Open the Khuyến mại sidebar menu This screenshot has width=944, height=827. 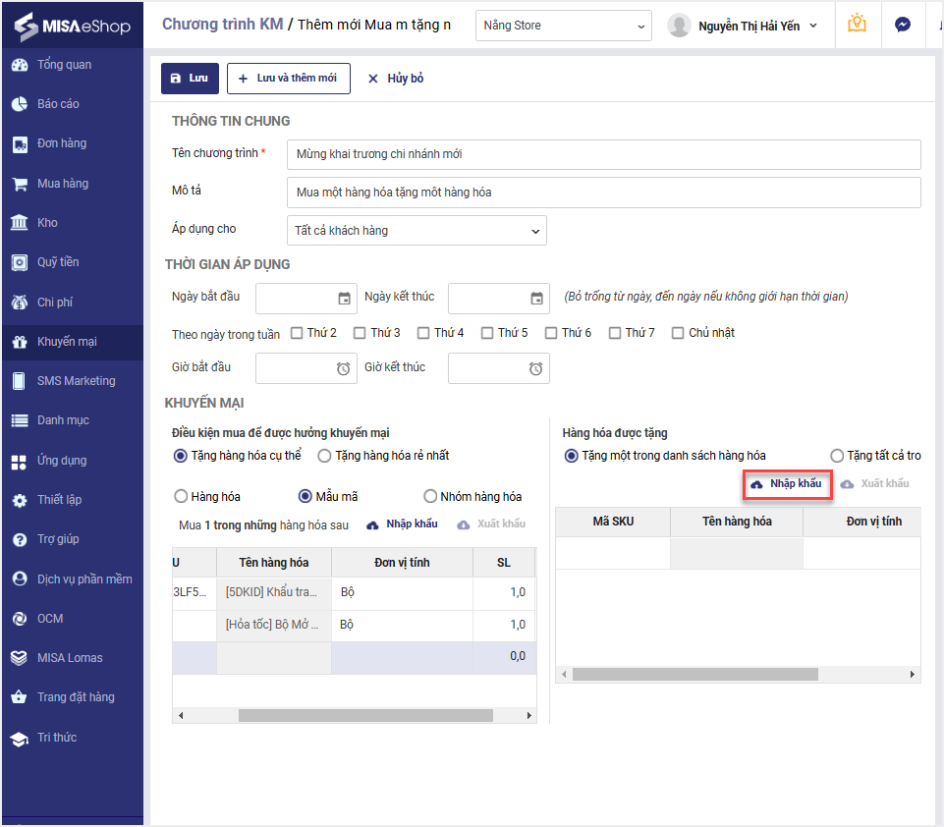tap(67, 342)
